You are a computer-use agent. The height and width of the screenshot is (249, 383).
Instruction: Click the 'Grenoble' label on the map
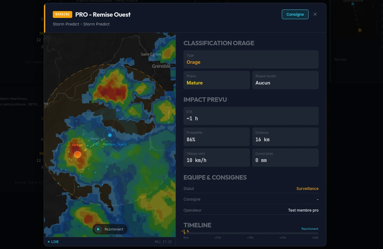click(161, 66)
